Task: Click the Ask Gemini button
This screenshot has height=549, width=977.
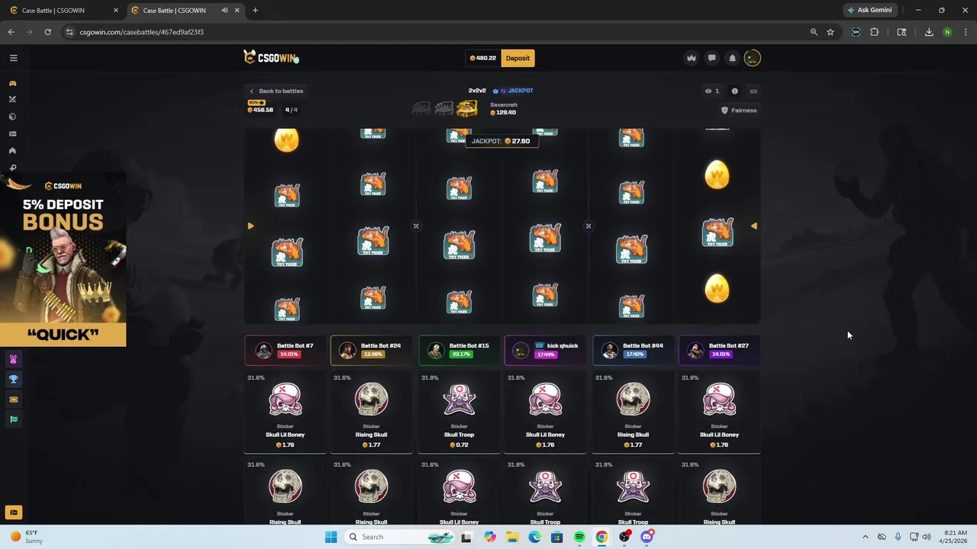Action: (x=869, y=10)
